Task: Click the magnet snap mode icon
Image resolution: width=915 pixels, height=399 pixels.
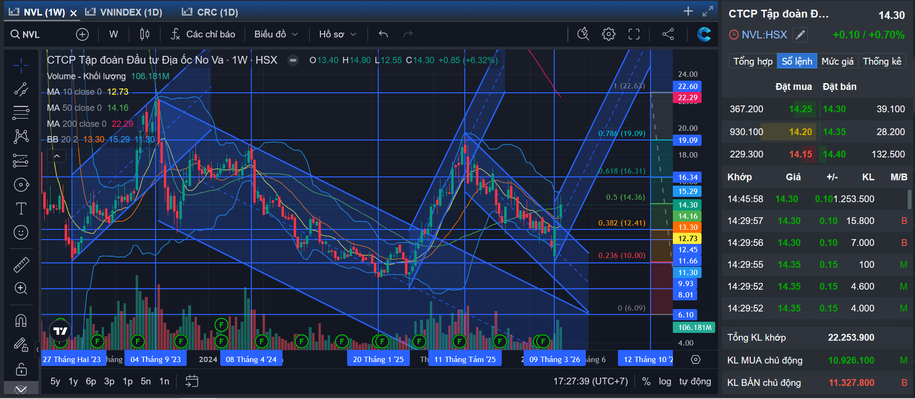Action: (x=21, y=321)
